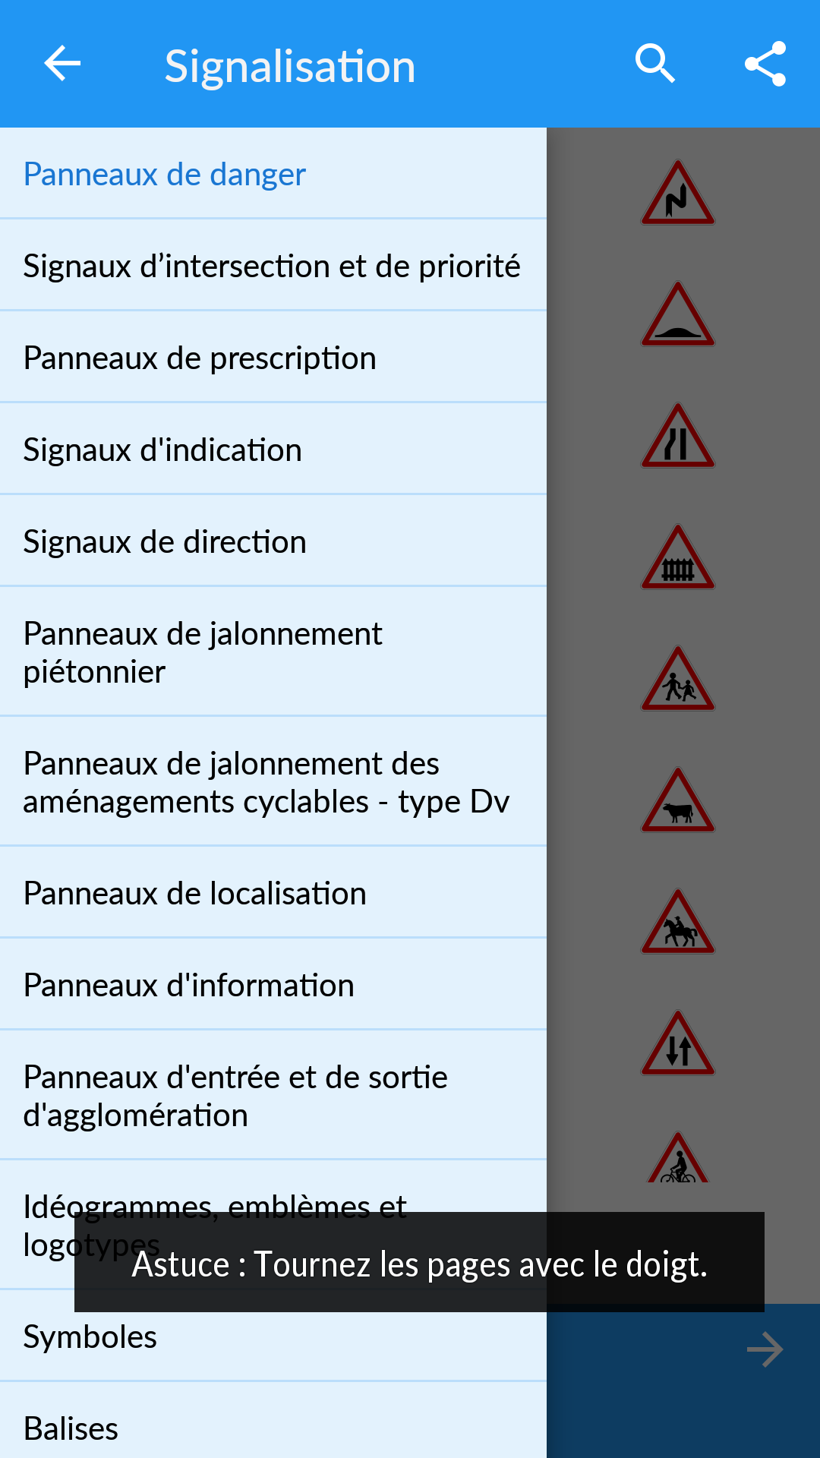Open Panneaux de jalonnement piétonnier
The width and height of the screenshot is (820, 1458).
(x=273, y=652)
